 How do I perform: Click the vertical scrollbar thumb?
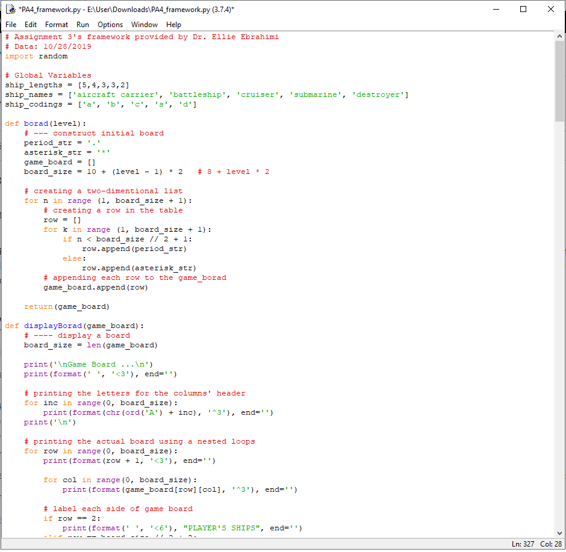pyautogui.click(x=560, y=72)
